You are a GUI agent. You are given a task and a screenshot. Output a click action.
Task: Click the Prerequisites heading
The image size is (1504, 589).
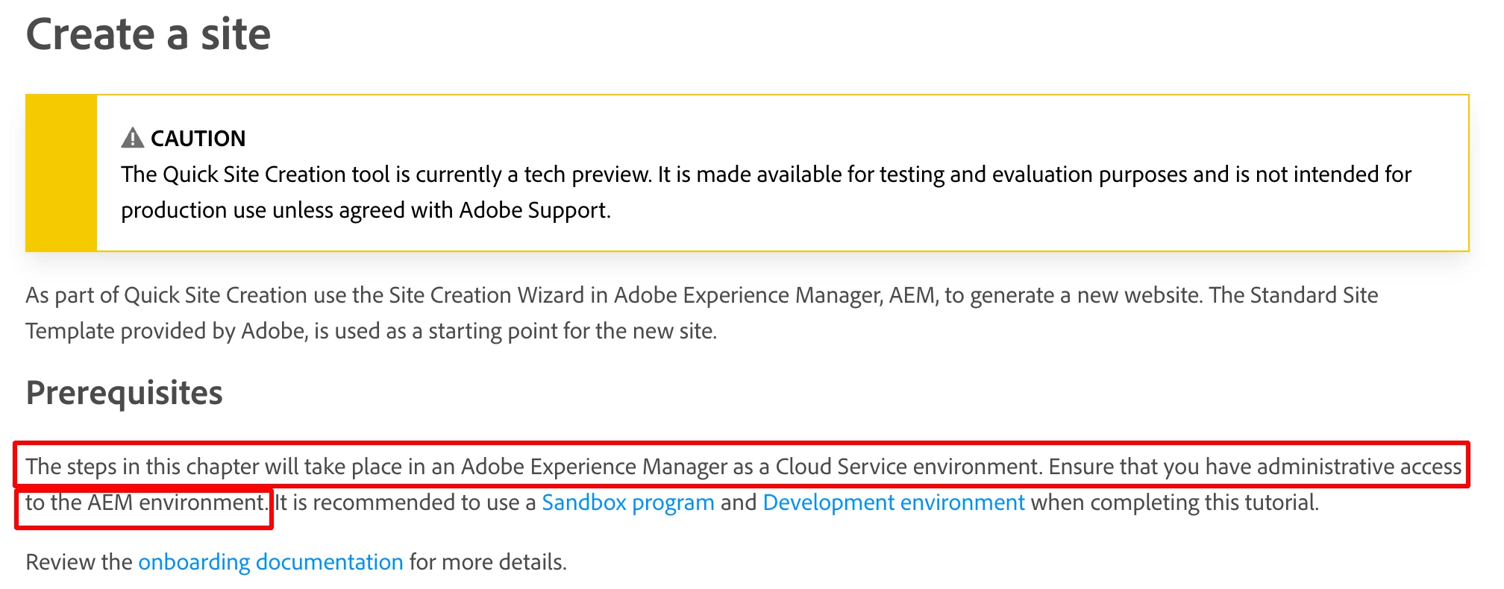pos(124,393)
